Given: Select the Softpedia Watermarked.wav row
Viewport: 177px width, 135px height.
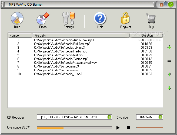Looking at the screenshot, I should 85,63.
